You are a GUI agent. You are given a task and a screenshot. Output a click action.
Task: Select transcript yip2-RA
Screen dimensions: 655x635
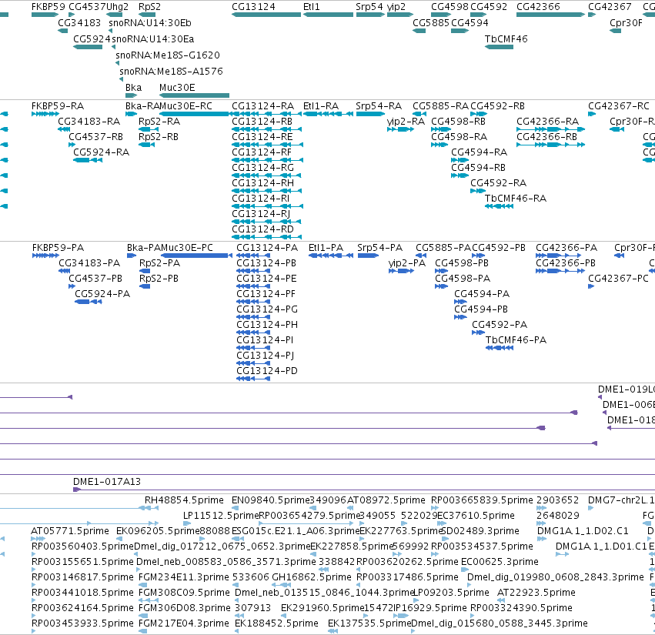pyautogui.click(x=406, y=122)
